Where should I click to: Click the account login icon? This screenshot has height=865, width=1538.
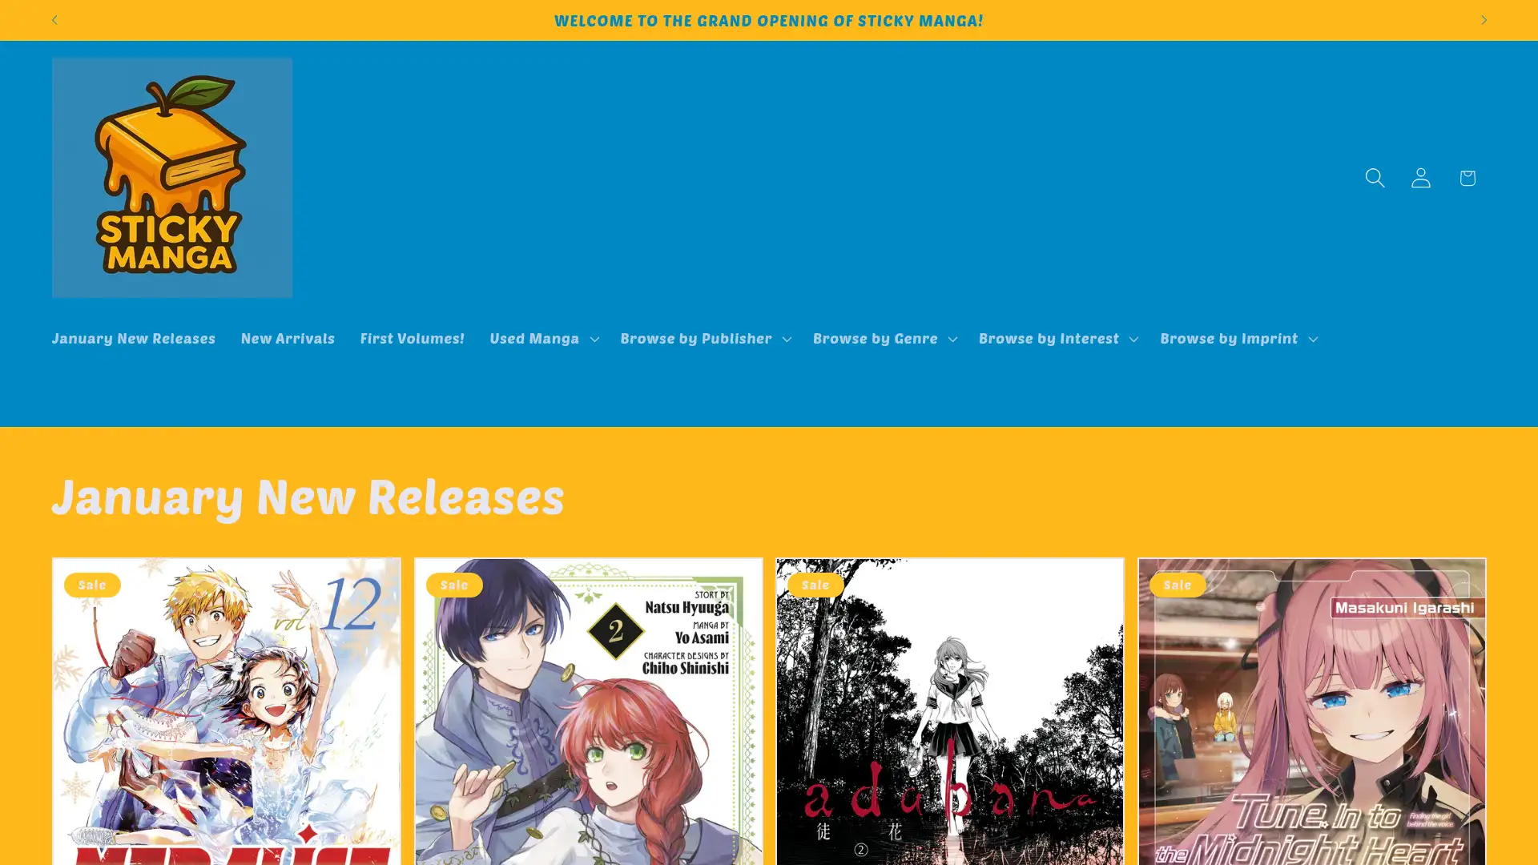(1421, 178)
